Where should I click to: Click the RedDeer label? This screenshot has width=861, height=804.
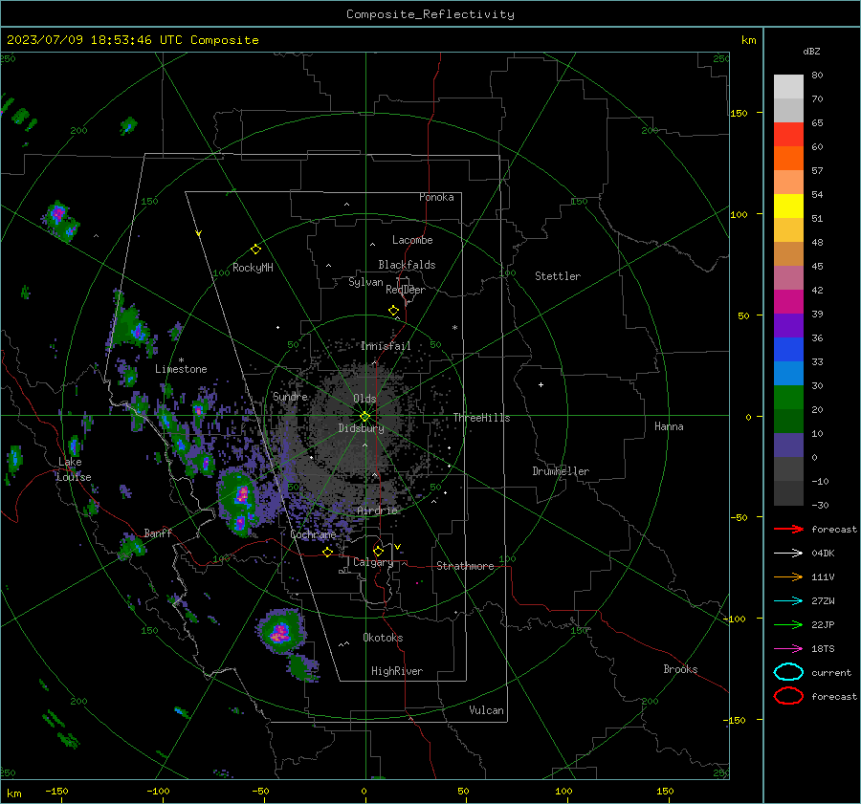406,290
